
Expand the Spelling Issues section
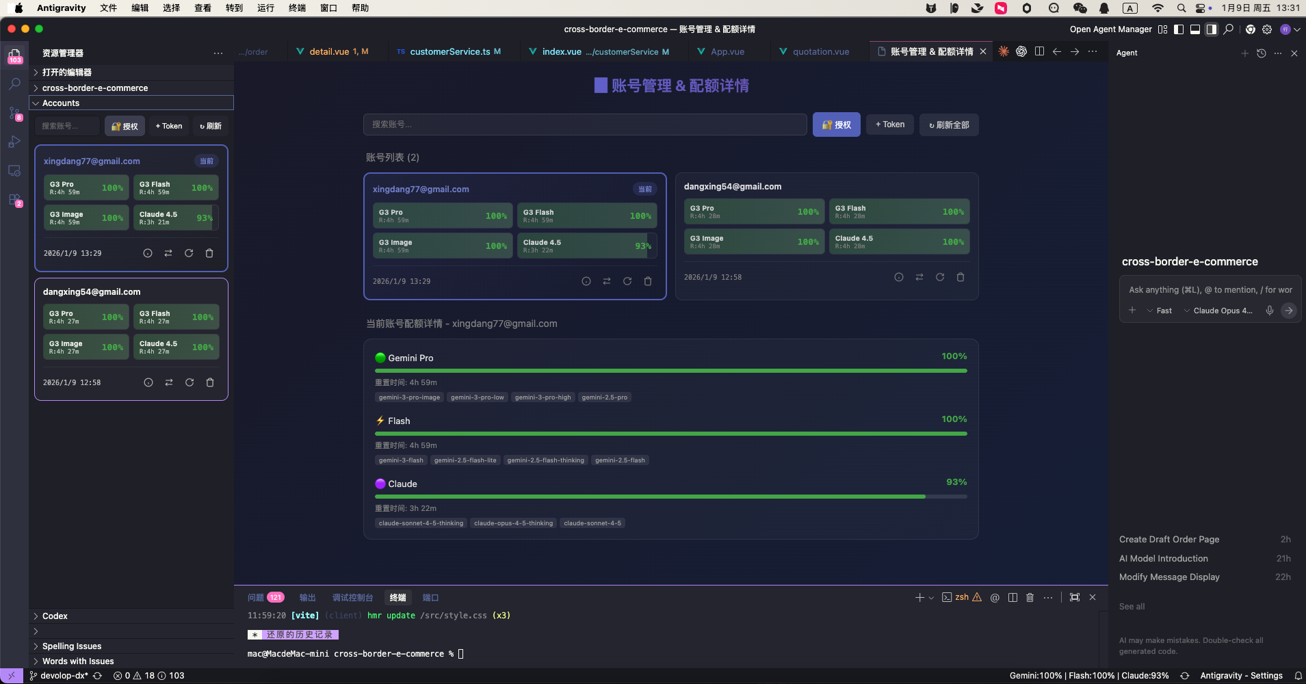131,646
